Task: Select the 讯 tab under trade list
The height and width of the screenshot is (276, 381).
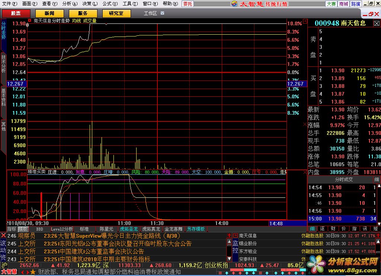Action: 365,229
